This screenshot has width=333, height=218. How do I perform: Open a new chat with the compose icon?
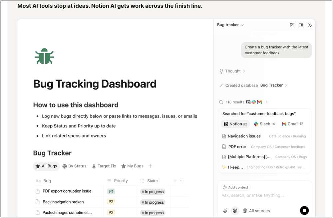(x=292, y=25)
